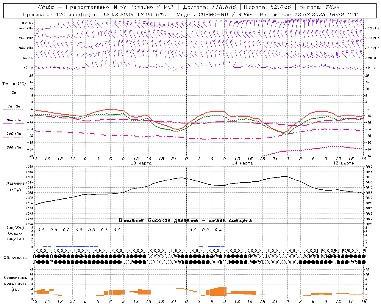
Task: Click the "Давление" pressure chart label
Action: coord(15,183)
